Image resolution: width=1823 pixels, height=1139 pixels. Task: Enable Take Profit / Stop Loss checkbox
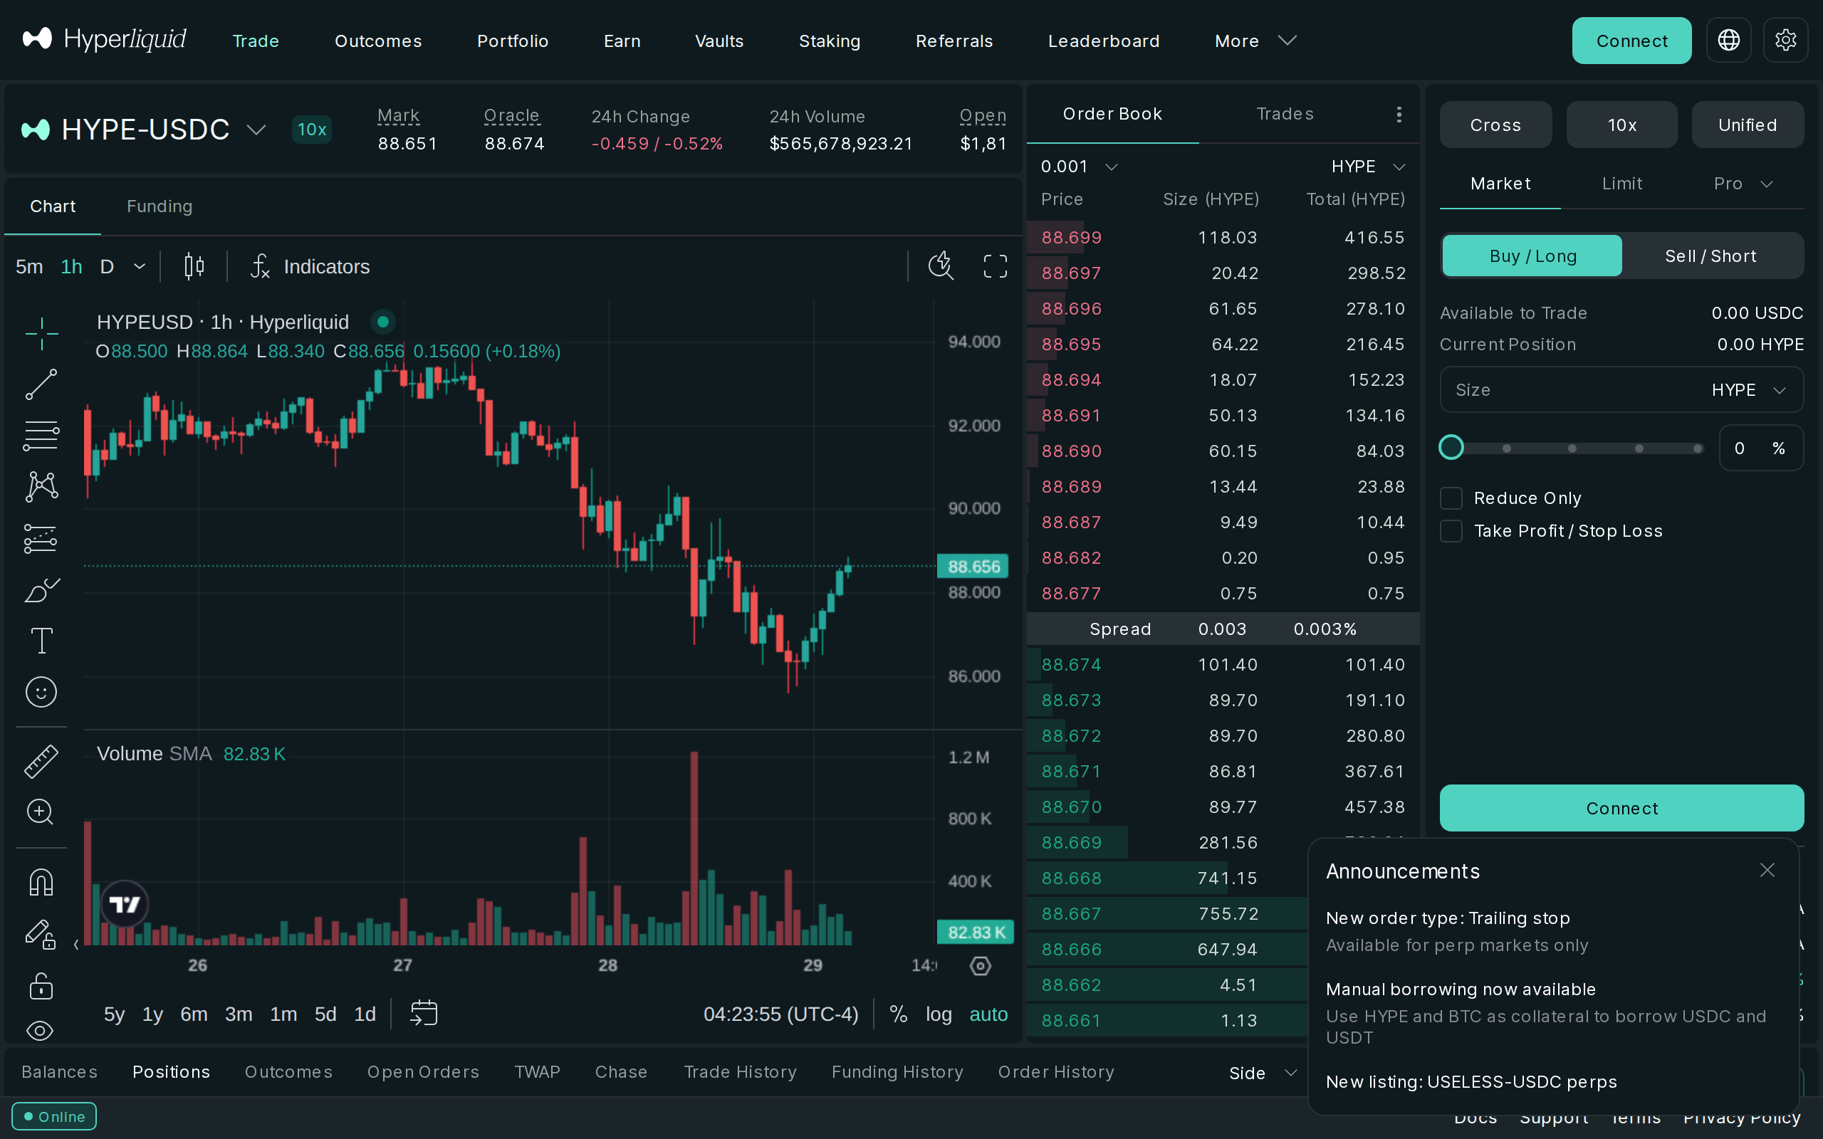[1451, 531]
